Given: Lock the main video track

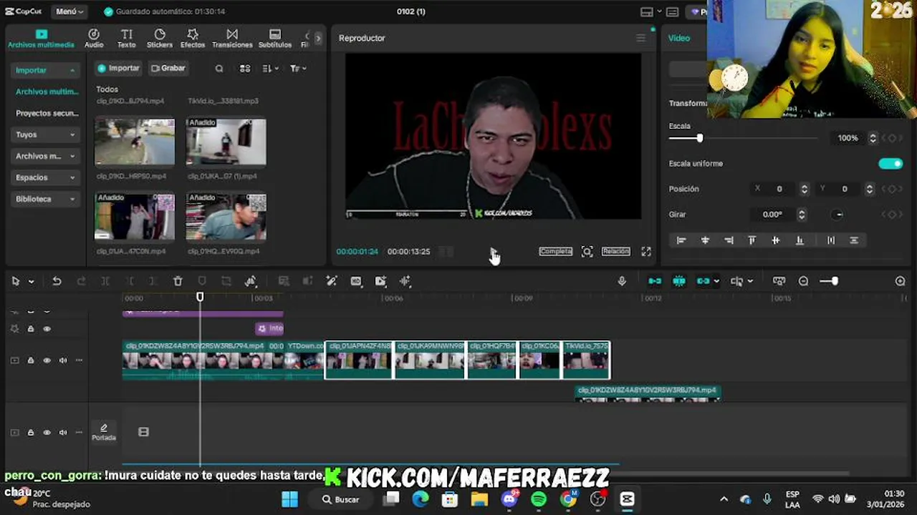Looking at the screenshot, I should (31, 360).
